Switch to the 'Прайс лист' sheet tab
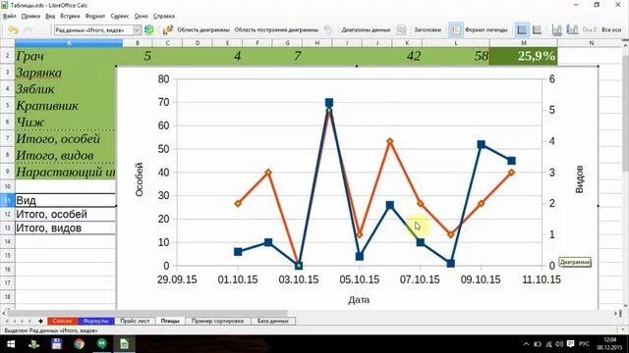This screenshot has width=629, height=353. click(135, 321)
